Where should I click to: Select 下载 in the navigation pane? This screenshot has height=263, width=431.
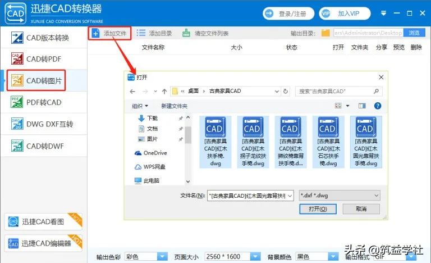[148, 118]
